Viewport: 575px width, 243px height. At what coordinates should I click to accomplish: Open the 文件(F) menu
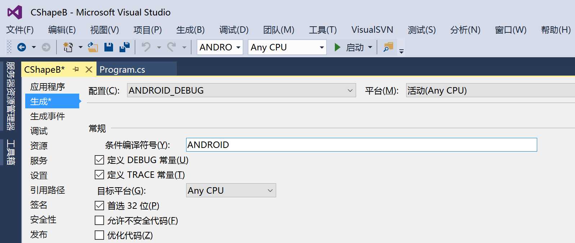pos(20,30)
